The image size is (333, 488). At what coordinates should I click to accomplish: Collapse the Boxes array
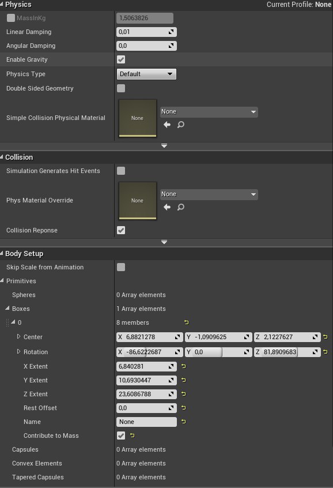[x=7, y=308]
